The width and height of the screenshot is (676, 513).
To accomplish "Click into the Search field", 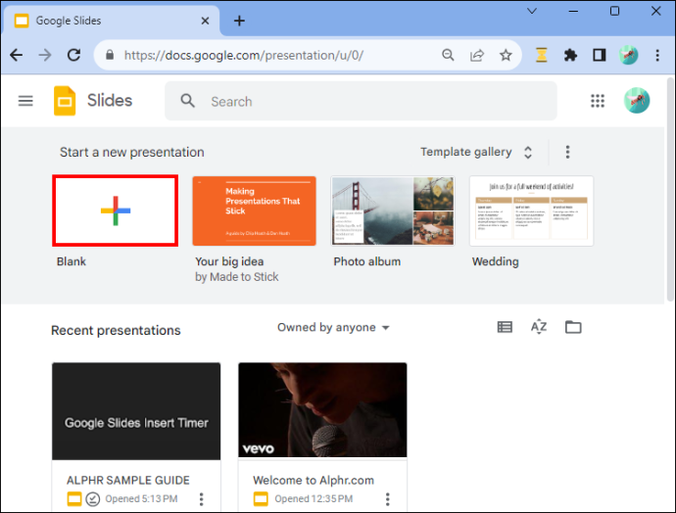I will pos(361,101).
